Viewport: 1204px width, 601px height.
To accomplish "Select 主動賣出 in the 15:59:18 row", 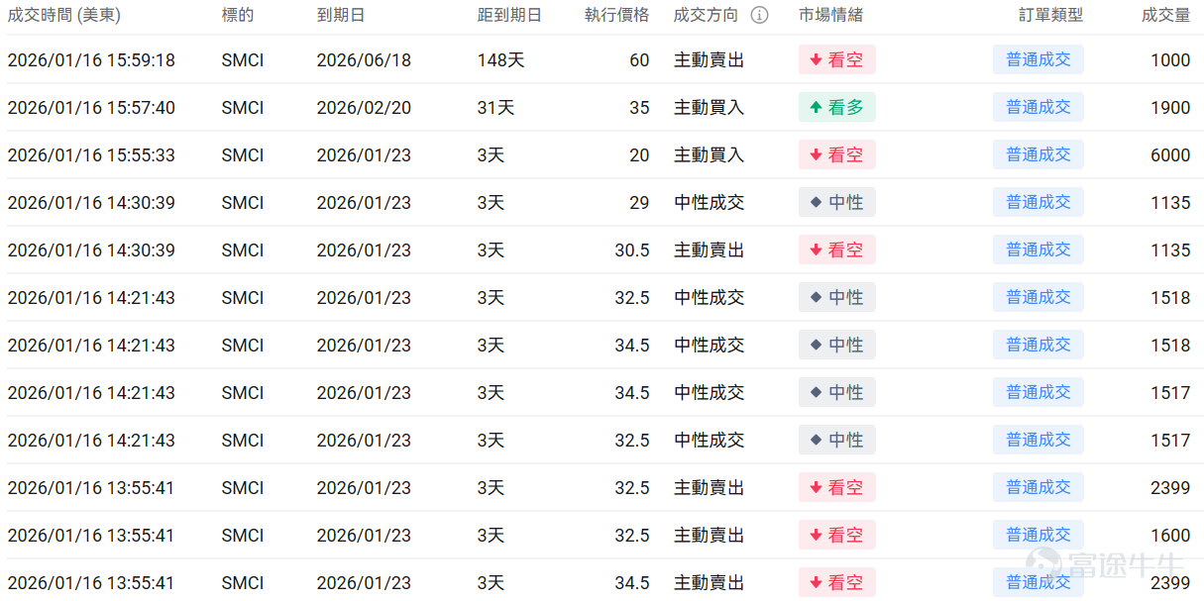I will pyautogui.click(x=709, y=60).
